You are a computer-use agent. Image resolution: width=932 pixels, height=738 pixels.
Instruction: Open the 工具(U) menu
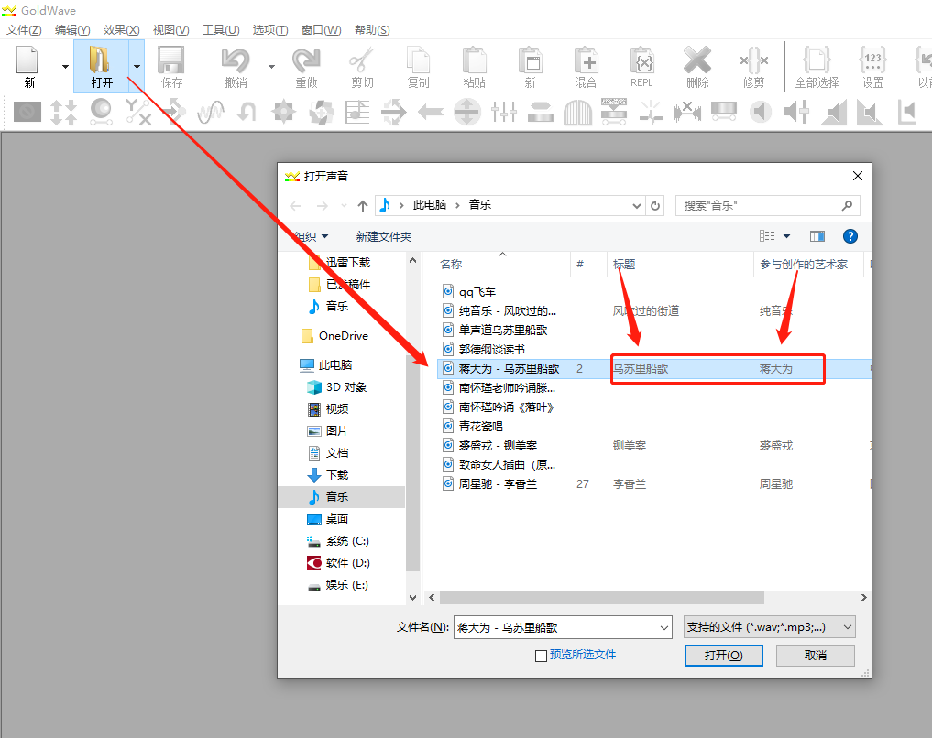[221, 29]
